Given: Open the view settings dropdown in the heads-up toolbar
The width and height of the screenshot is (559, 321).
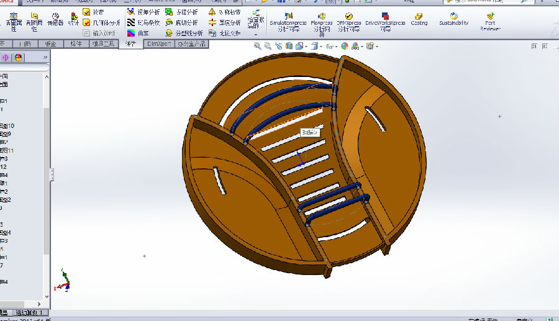Looking at the screenshot, I should [x=377, y=47].
